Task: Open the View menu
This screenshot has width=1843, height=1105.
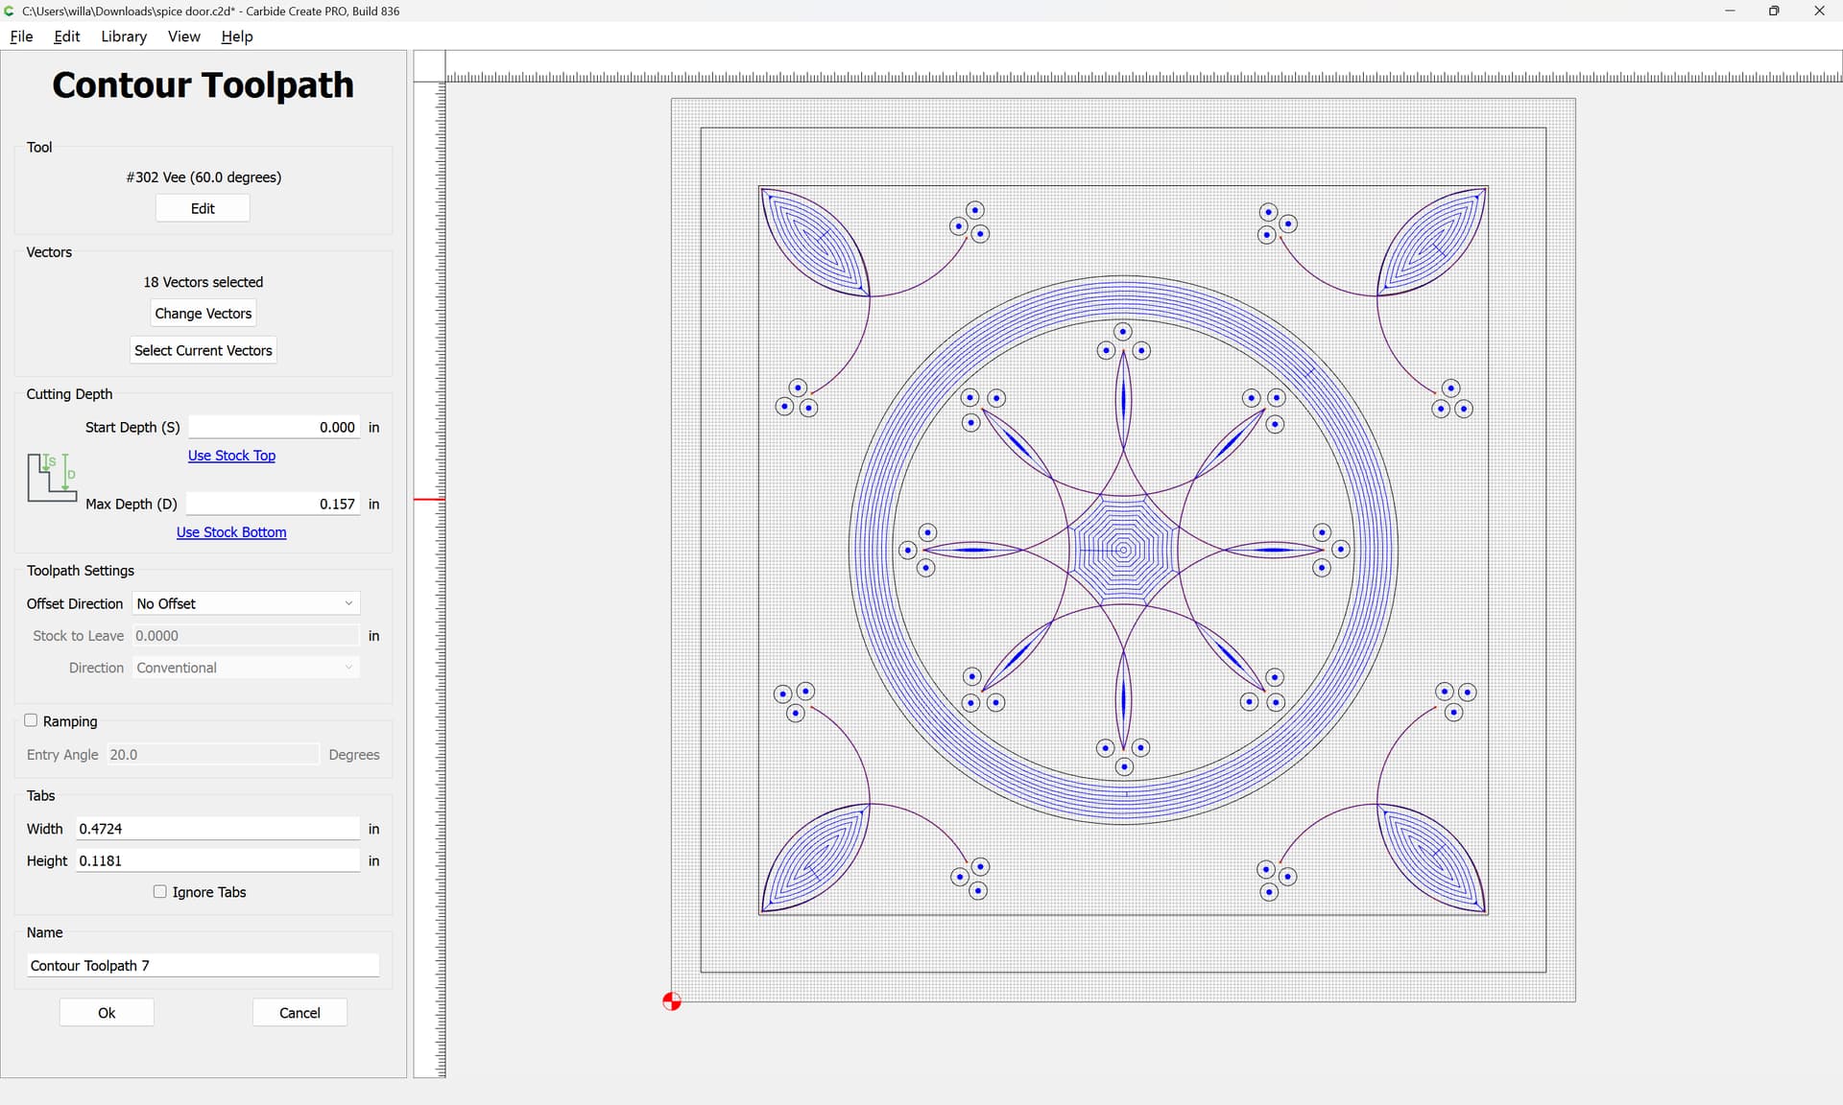Action: pos(183,36)
